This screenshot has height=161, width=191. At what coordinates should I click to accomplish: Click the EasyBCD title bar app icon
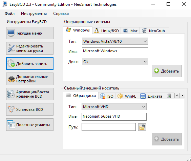point(5,4)
